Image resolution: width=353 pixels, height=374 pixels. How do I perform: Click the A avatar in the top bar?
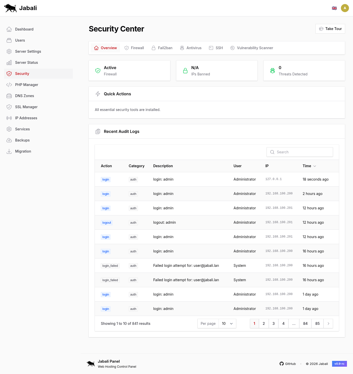coord(345,8)
